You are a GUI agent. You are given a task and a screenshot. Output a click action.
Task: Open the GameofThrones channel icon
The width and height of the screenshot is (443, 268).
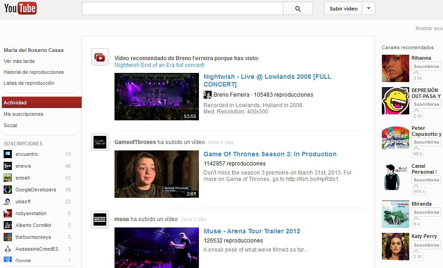tap(100, 142)
